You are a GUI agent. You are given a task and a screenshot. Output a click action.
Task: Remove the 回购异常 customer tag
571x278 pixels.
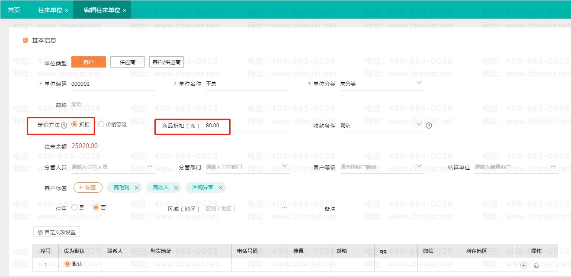[220, 187]
